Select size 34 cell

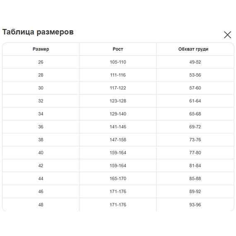coord(41,114)
